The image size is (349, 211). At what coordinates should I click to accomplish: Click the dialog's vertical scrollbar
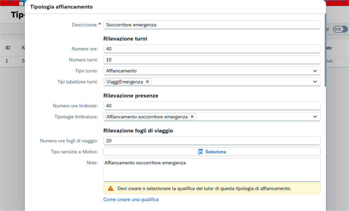click(x=325, y=51)
